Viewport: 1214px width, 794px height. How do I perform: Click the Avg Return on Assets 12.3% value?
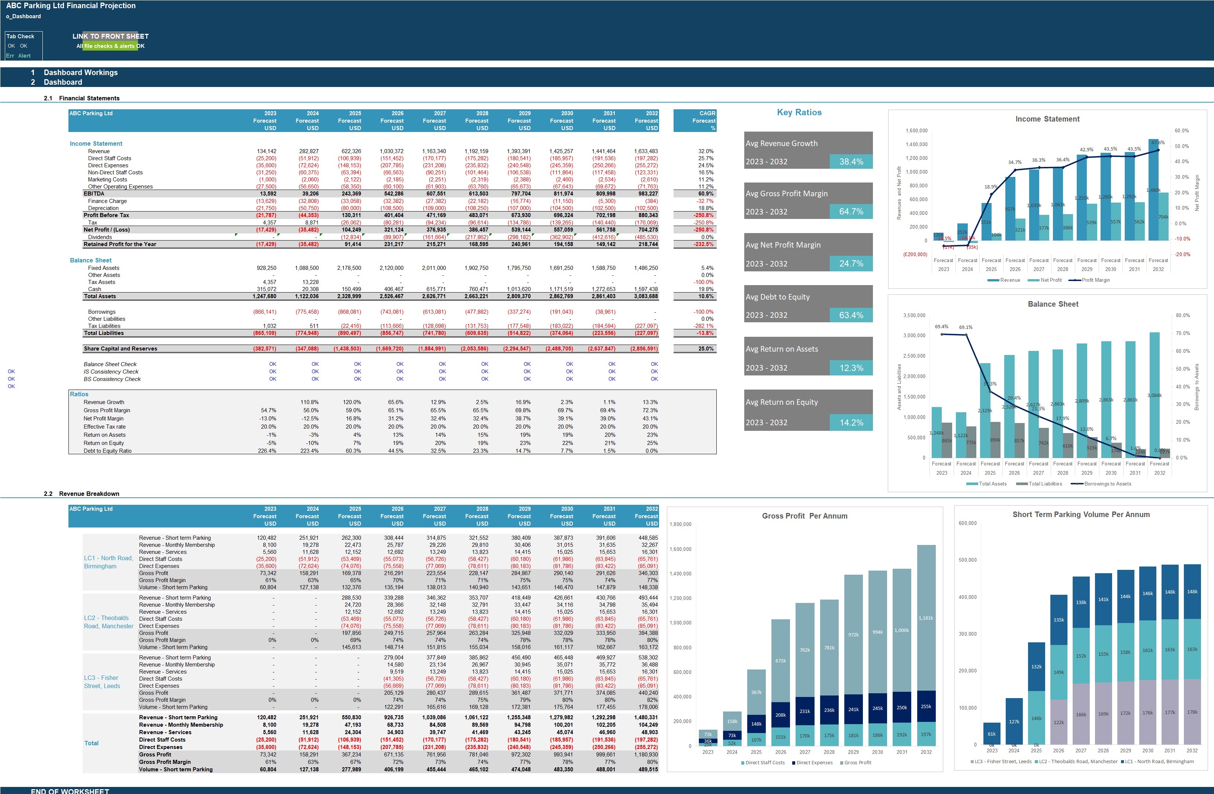pos(851,368)
